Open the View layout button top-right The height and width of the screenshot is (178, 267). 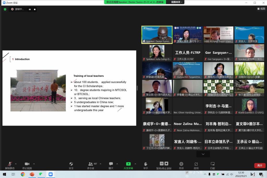261,9
